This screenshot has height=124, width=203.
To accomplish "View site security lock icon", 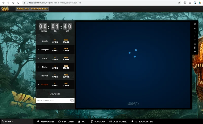I will click(24, 3).
